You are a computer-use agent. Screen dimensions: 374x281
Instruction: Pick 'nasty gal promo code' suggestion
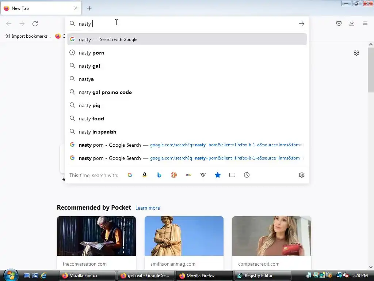187,92
